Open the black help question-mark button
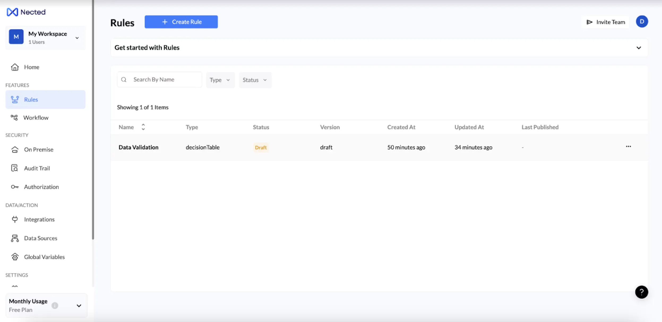Viewport: 662px width, 322px height. [x=641, y=292]
